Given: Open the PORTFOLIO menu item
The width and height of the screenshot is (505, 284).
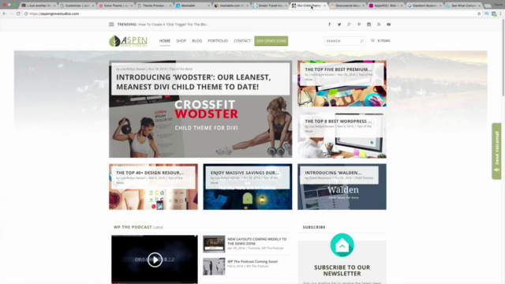Looking at the screenshot, I should coord(218,41).
